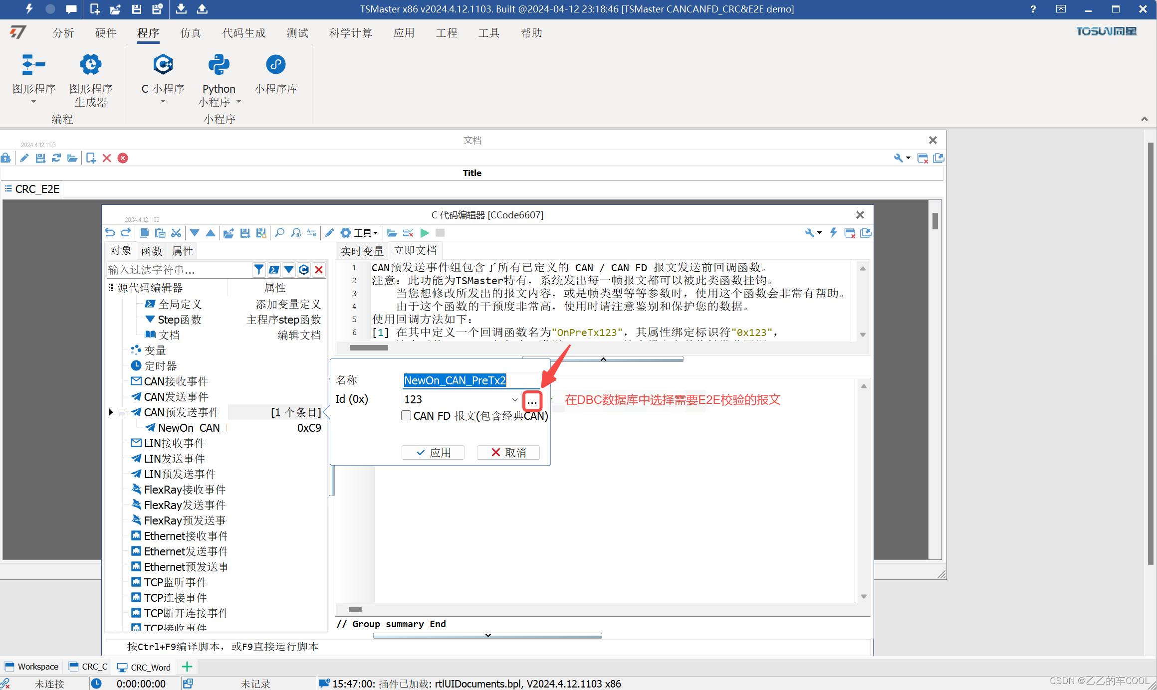
Task: Open the 硬件 ribbon tab
Action: pyautogui.click(x=106, y=33)
